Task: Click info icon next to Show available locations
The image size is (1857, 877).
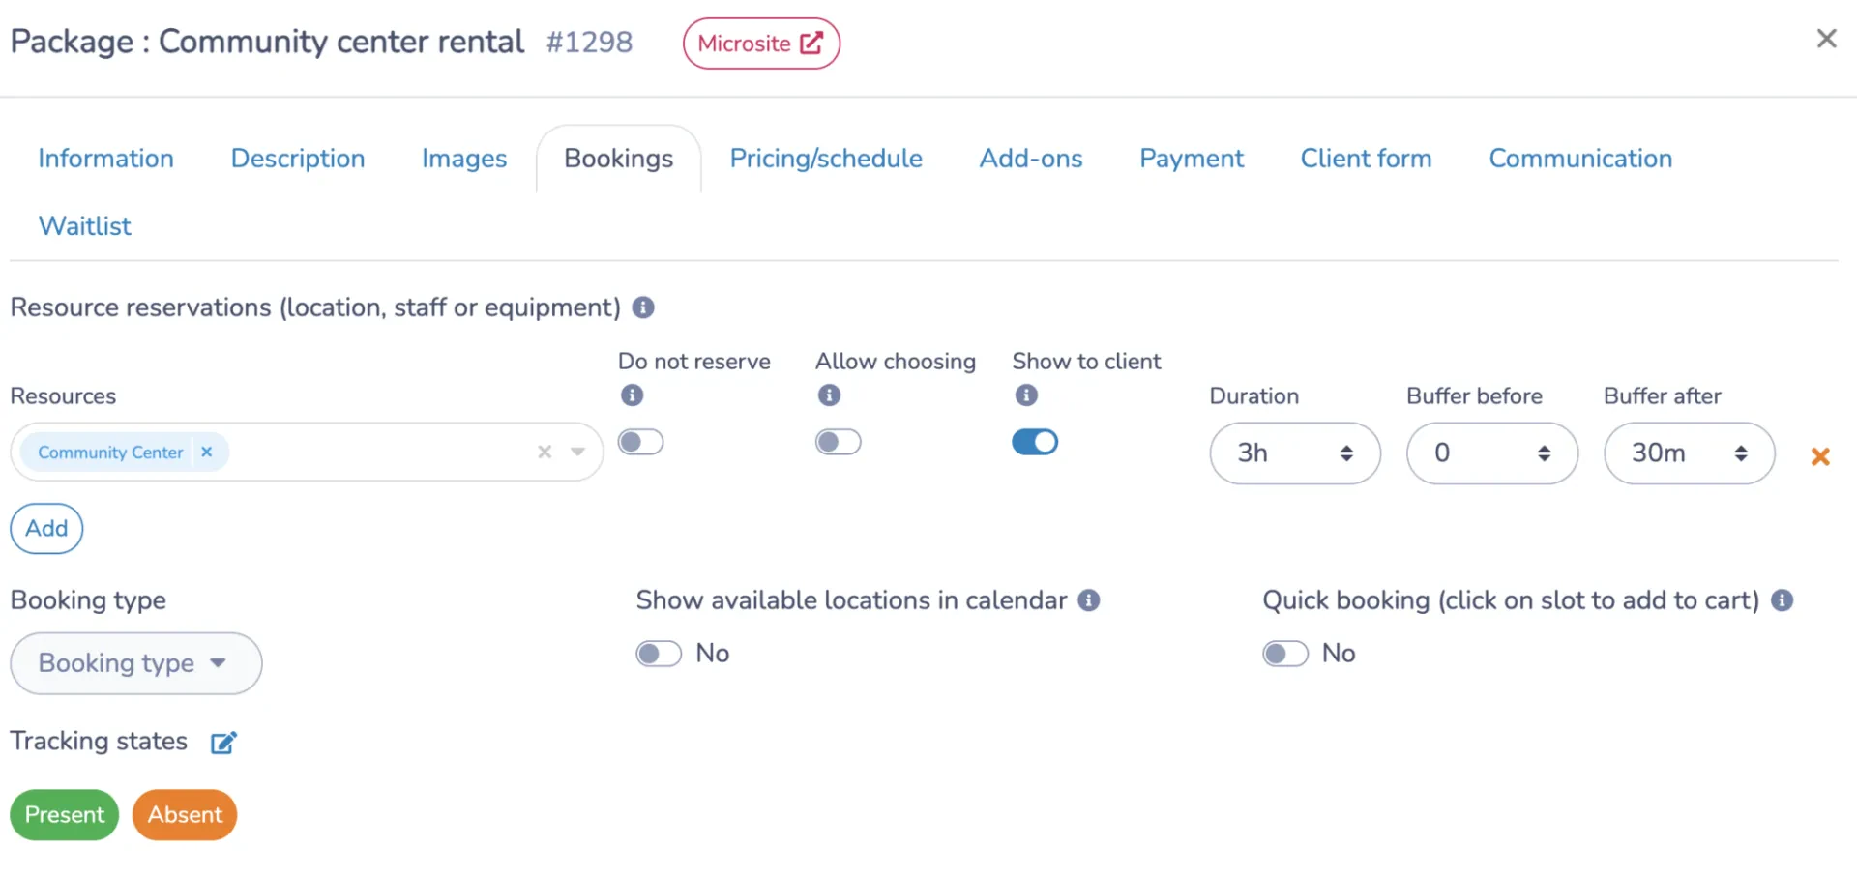Action: click(x=1089, y=600)
